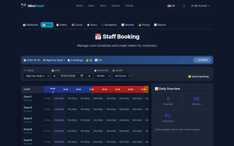
Task: Click the Bookings count card
Action: 168,101
